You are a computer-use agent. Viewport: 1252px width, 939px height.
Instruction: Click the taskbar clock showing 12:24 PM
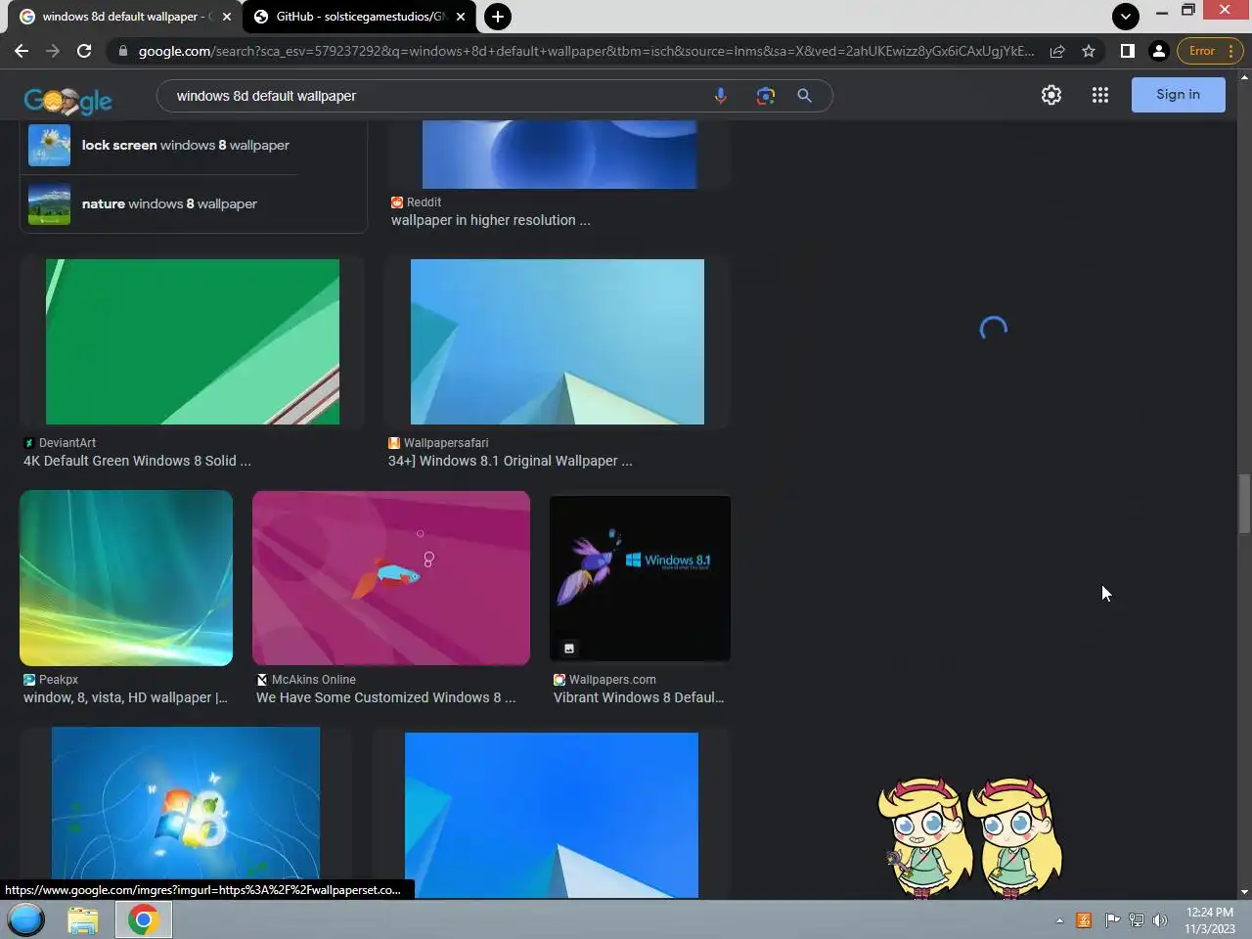pyautogui.click(x=1210, y=920)
